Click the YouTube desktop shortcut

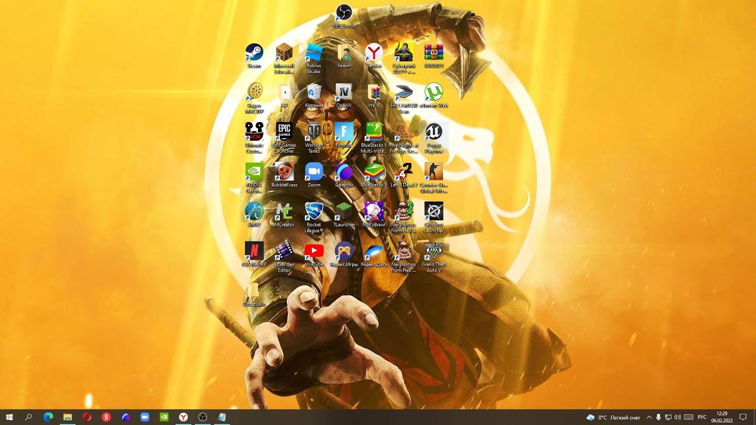click(x=314, y=254)
